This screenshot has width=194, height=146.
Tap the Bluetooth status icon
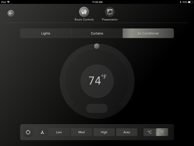click(x=180, y=2)
